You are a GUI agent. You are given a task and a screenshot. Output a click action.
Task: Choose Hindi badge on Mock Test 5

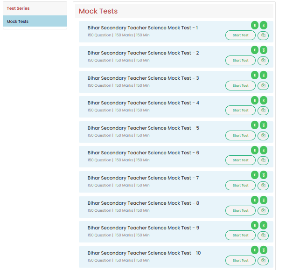(264, 125)
